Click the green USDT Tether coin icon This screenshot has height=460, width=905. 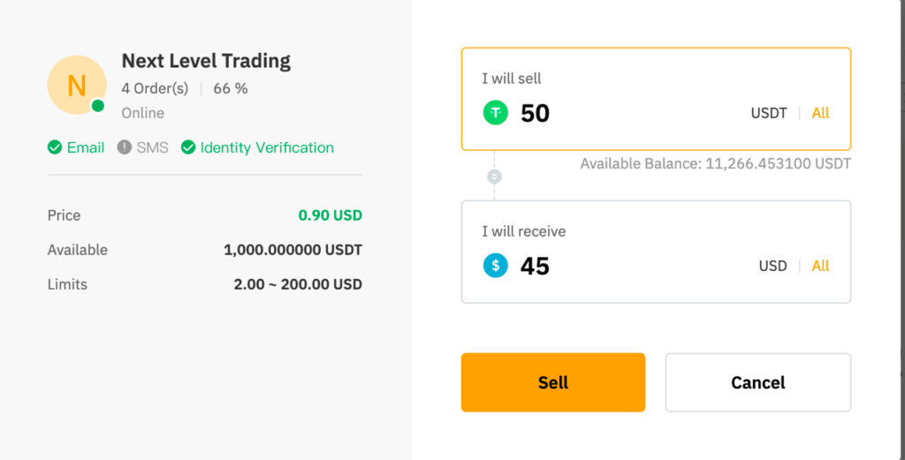click(495, 113)
